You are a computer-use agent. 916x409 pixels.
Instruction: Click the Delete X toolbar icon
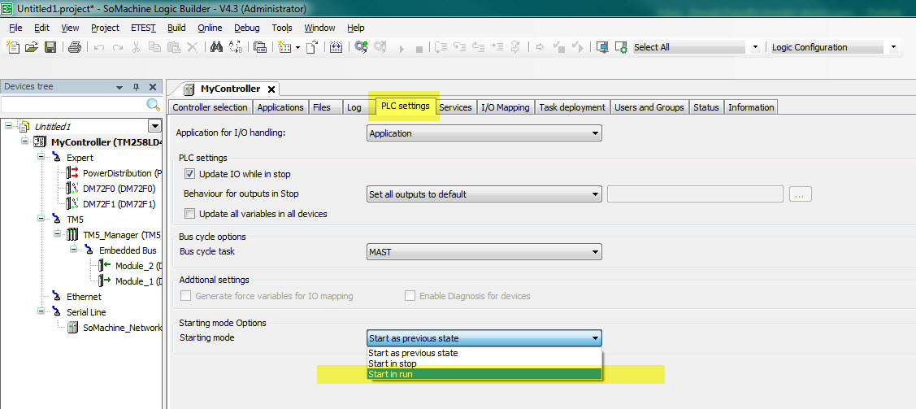coord(192,47)
